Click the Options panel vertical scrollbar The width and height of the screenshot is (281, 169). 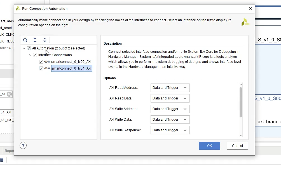click(241, 102)
